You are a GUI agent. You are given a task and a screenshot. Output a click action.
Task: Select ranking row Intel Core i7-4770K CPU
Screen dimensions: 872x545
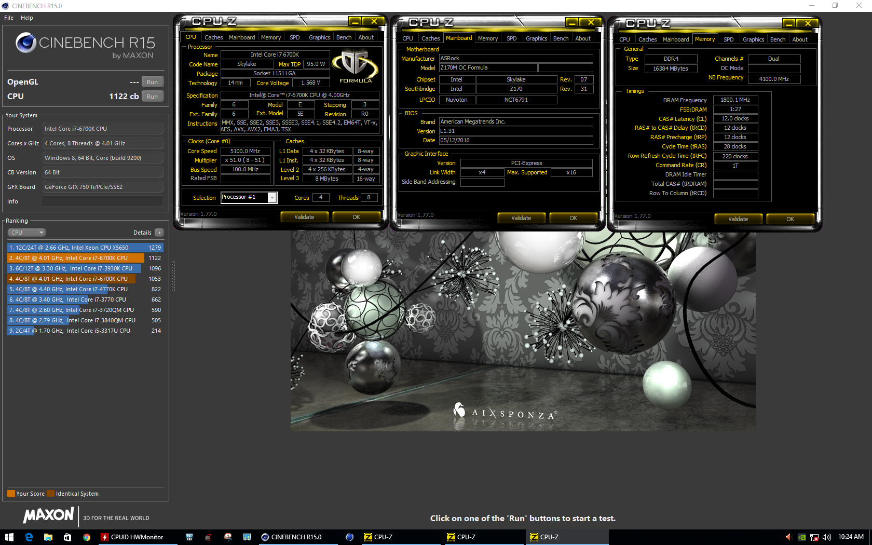coord(85,289)
